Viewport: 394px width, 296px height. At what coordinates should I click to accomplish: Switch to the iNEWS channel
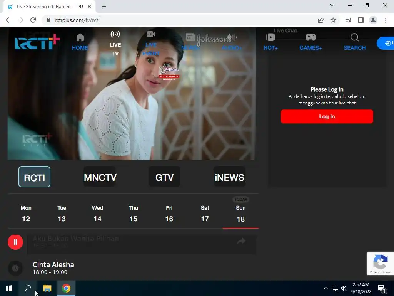[229, 177]
